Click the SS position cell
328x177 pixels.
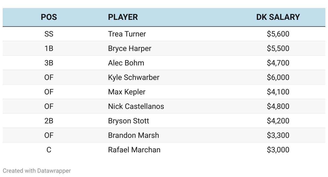(x=49, y=34)
